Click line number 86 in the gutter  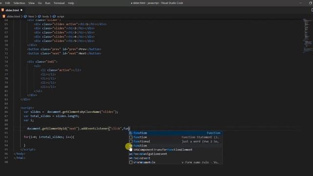coord(6,112)
